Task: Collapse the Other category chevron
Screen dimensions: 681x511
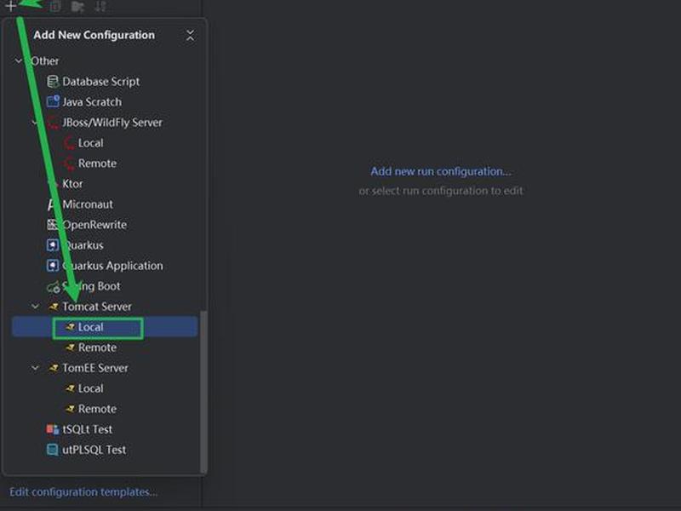Action: tap(18, 60)
